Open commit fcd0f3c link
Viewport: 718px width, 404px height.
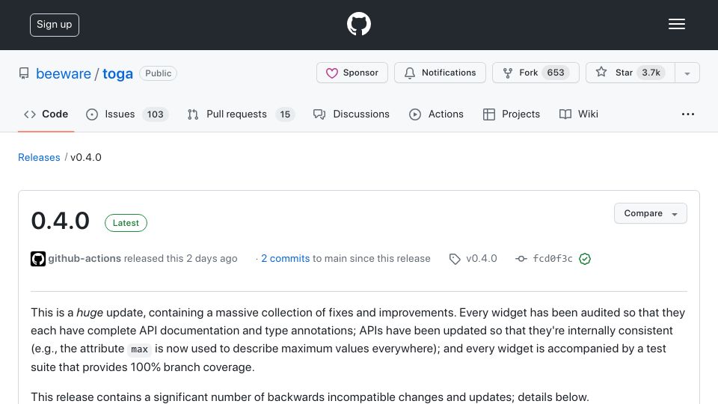pyautogui.click(x=552, y=259)
